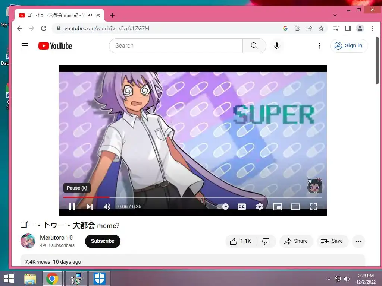The height and width of the screenshot is (286, 382).
Task: Switch to Chrome in the taskbar
Action: coord(52,279)
